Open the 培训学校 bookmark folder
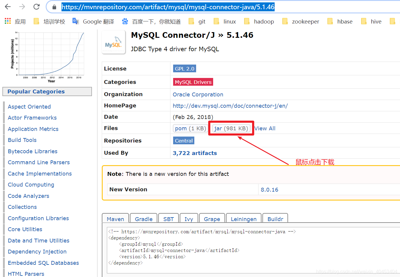 50,21
